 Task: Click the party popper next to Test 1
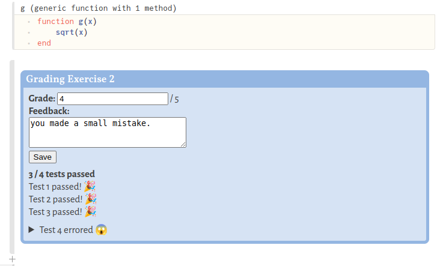pyautogui.click(x=90, y=187)
